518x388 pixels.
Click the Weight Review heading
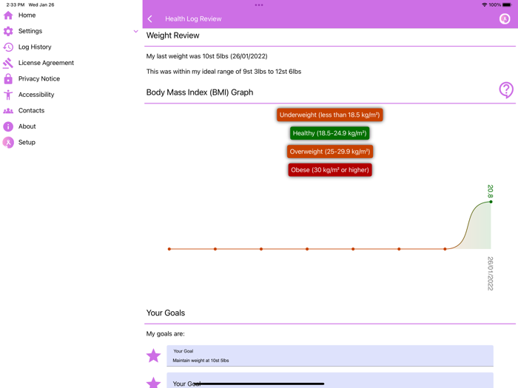[x=172, y=35]
